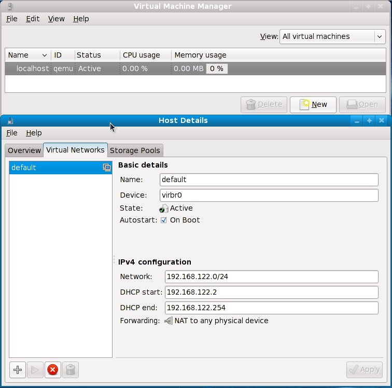The height and width of the screenshot is (388, 392).
Task: Switch to the Storage Pools tab
Action: pos(135,150)
